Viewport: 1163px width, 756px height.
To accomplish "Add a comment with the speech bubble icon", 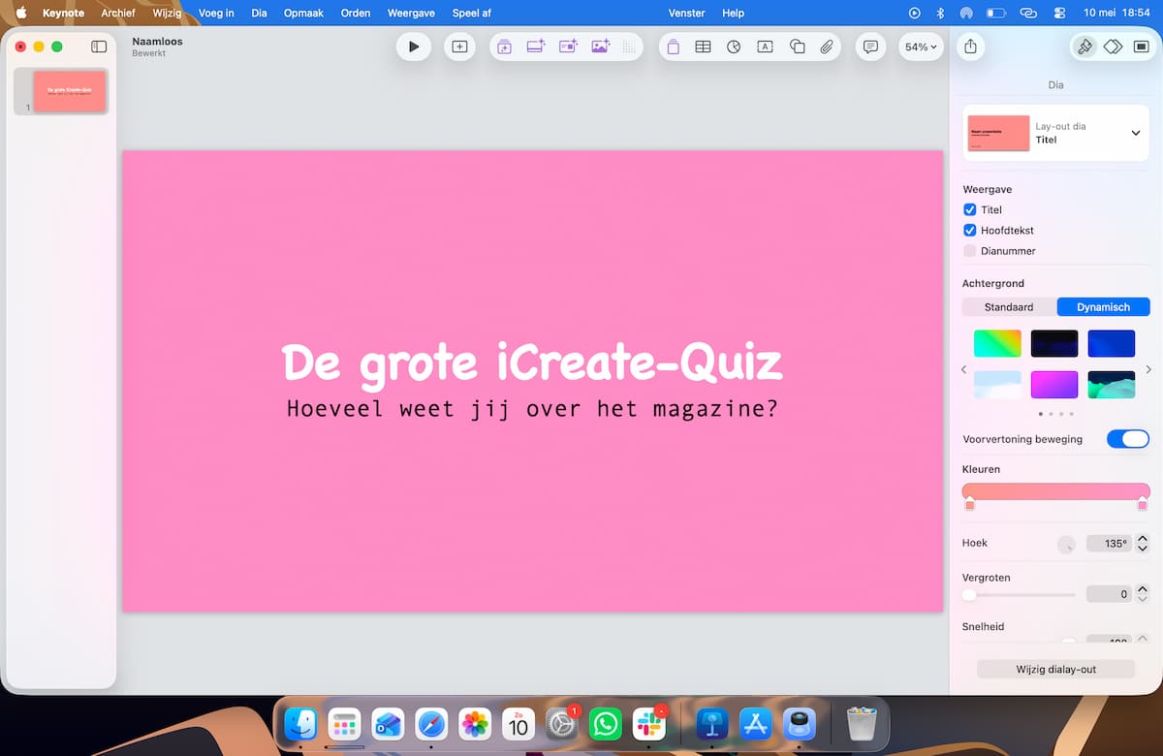I will click(870, 47).
